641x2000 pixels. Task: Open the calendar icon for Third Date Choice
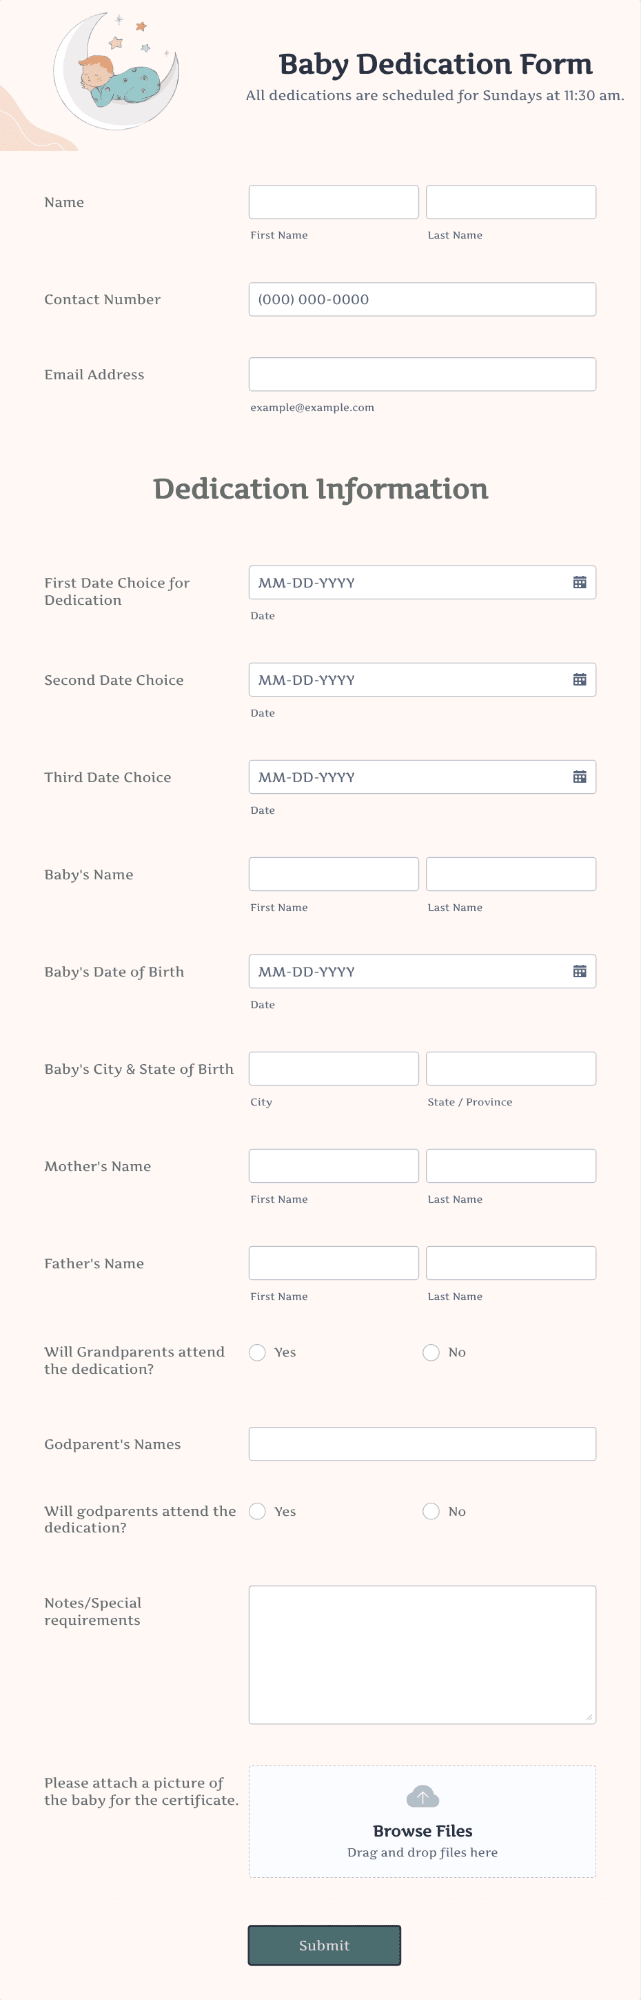[x=580, y=777]
